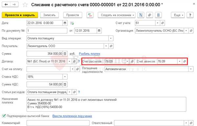Go forward with the right arrow button

coord(14,5)
